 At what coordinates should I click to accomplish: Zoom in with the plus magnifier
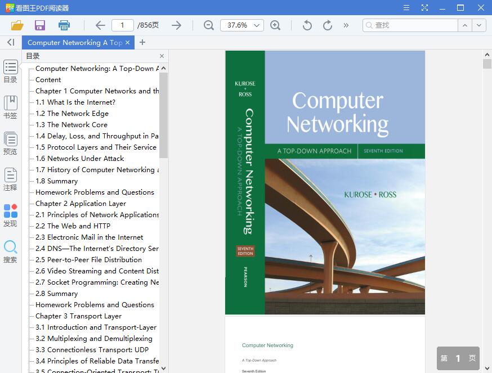[x=275, y=25]
